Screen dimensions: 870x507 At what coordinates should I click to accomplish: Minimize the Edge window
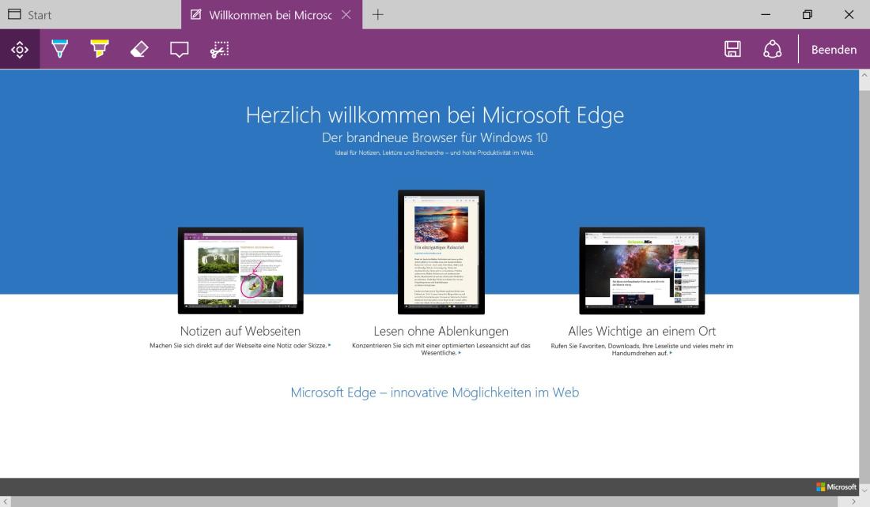(766, 15)
